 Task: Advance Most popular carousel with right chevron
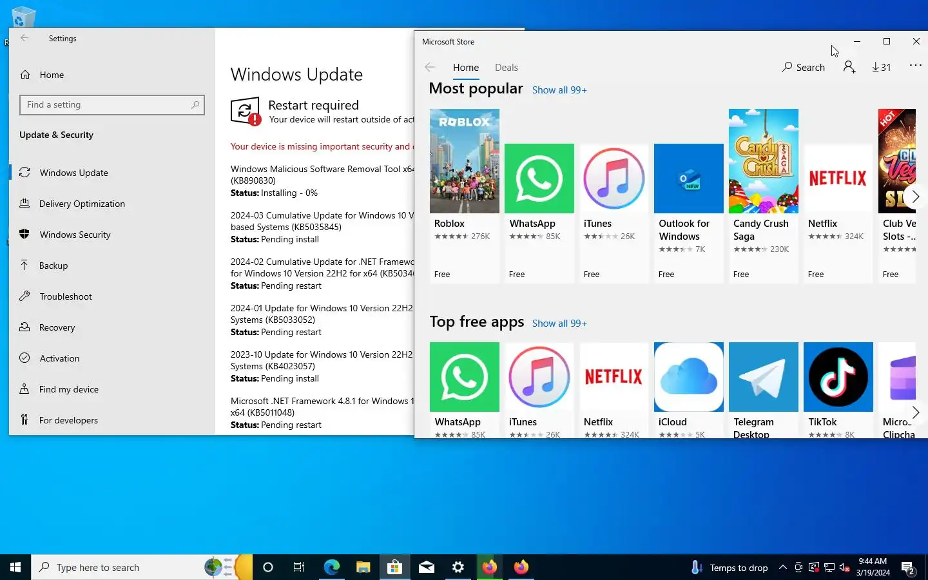915,197
